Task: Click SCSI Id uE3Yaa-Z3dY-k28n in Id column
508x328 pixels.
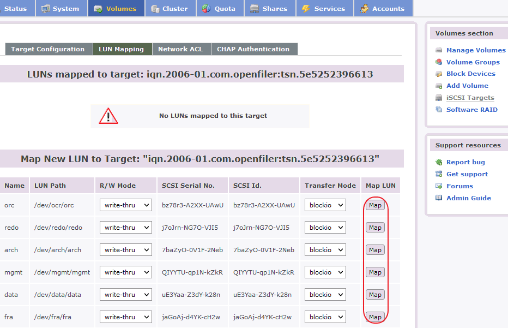Action: click(x=262, y=295)
